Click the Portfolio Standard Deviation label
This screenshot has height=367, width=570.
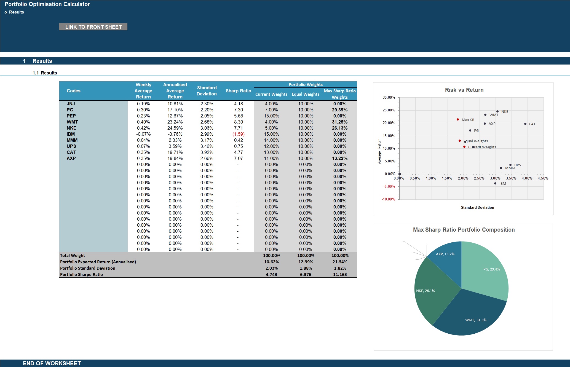[x=88, y=268]
